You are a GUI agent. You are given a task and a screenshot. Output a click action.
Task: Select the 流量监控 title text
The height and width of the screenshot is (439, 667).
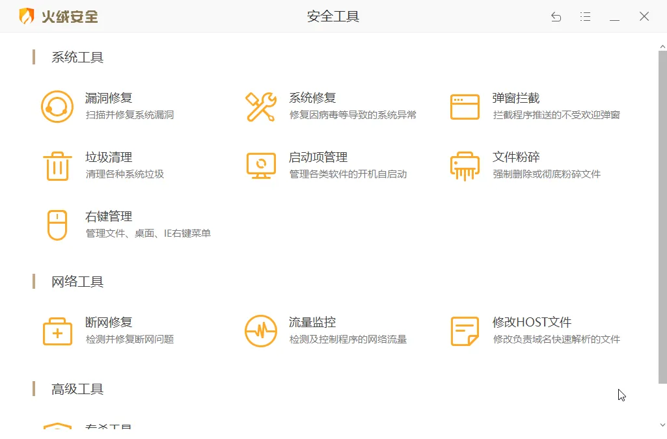pos(312,323)
